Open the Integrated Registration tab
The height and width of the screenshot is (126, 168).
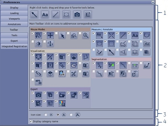(x=14, y=46)
